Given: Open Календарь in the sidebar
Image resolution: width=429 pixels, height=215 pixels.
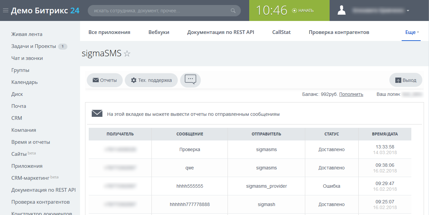Looking at the screenshot, I should point(24,82).
